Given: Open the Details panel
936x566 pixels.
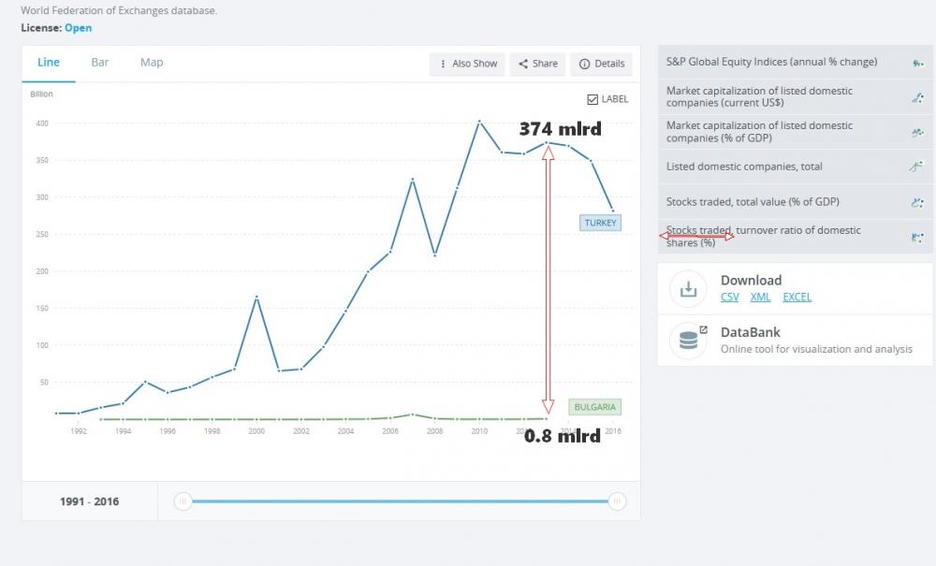Looking at the screenshot, I should click(x=601, y=64).
